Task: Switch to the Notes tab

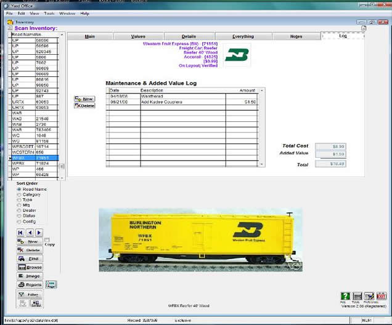Action: click(296, 36)
